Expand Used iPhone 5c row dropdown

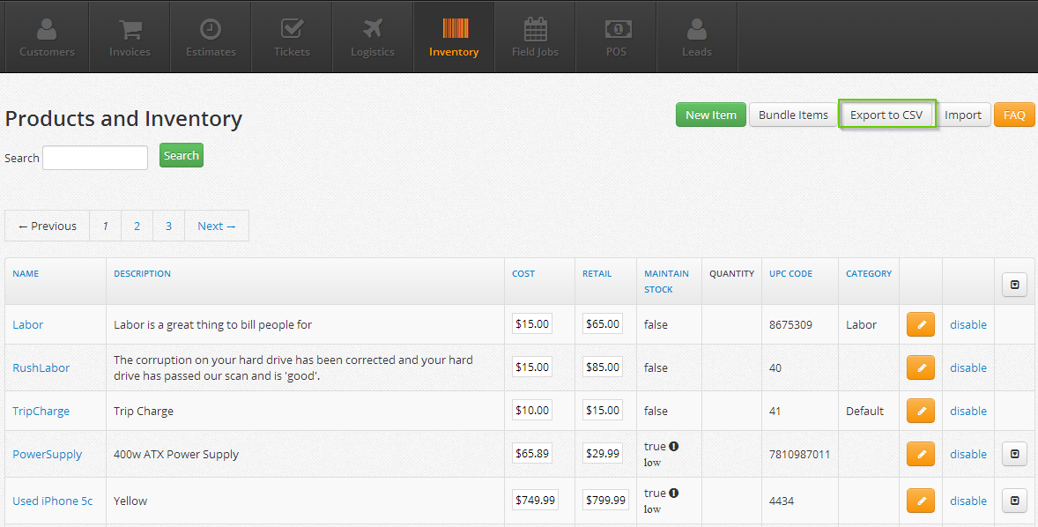click(1014, 501)
